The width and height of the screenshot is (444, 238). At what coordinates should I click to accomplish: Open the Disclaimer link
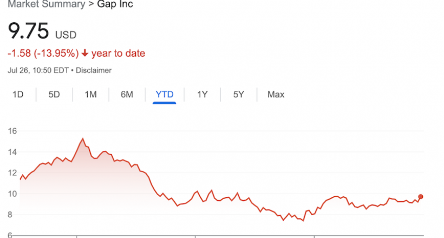tap(94, 70)
